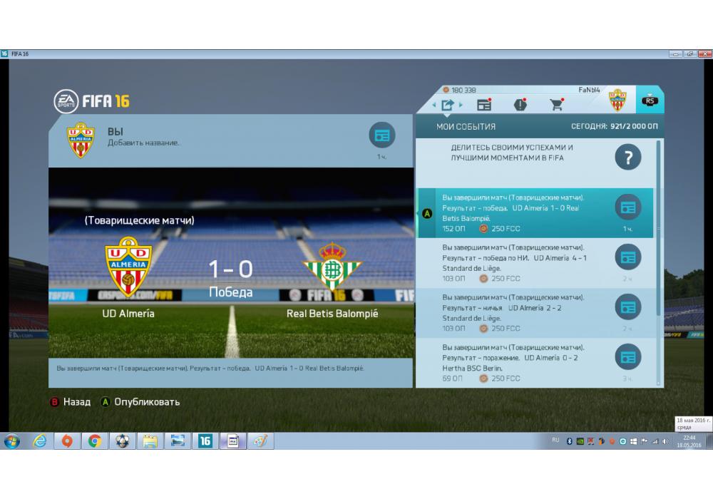Click the green A marker on selected event
Screen dimensions: 713x499
coord(427,213)
